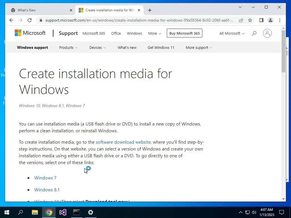Open taskbar search magnifier
The height and width of the screenshot is (218, 291).
click(x=20, y=212)
